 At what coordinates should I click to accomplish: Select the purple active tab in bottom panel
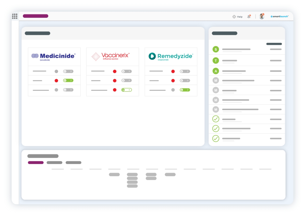36,163
